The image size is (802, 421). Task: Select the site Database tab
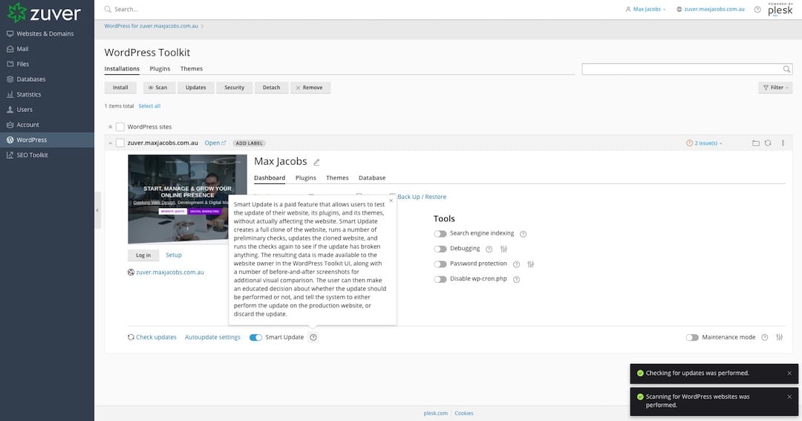point(372,178)
